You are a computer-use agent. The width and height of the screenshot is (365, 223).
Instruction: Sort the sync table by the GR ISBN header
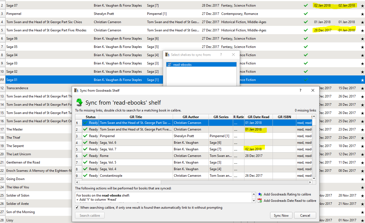point(284,117)
